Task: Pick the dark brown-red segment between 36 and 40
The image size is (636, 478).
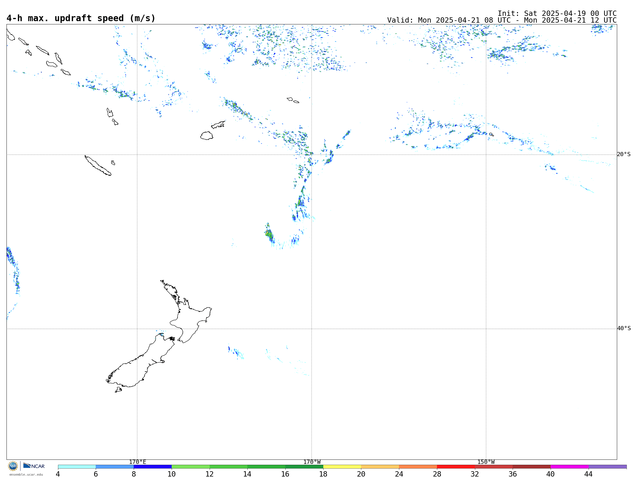Action: [532, 467]
